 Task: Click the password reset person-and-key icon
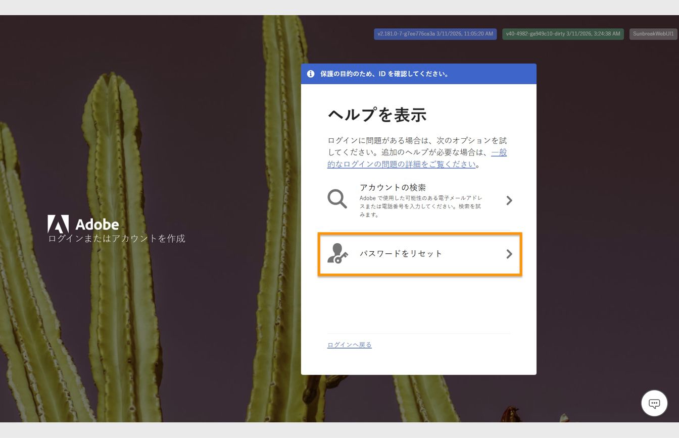click(x=337, y=254)
